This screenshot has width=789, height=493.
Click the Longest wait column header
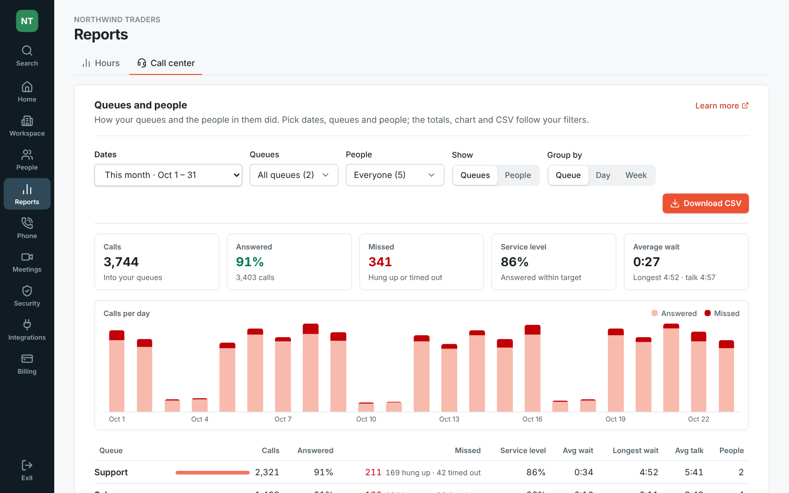coord(635,451)
